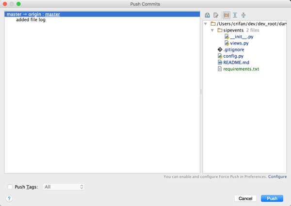Select the .gitignore file

pos(234,50)
